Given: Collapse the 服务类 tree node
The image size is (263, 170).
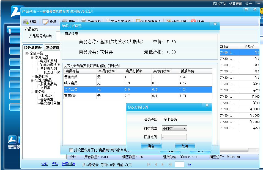Looking at the screenshot, I should pyautogui.click(x=32, y=92).
